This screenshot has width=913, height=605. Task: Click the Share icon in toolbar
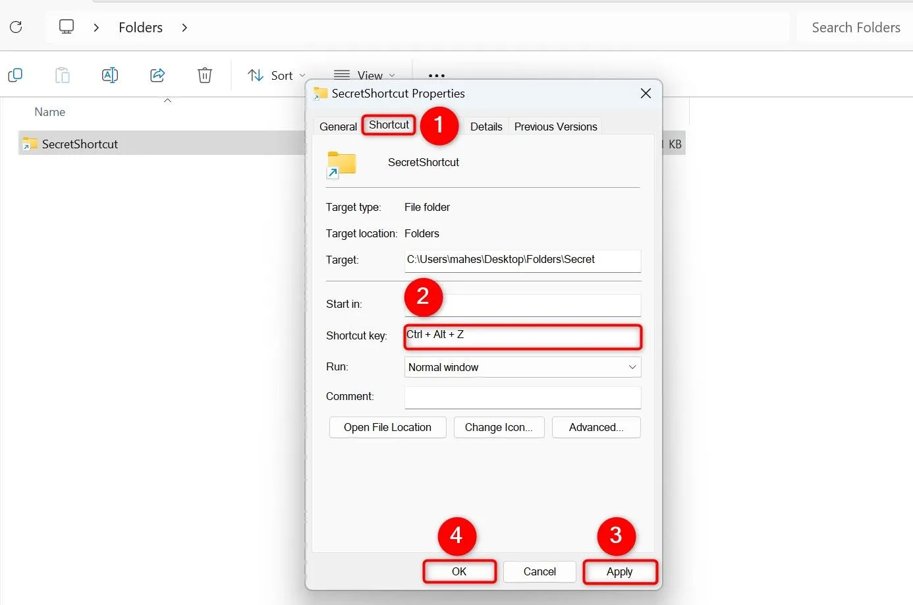point(157,75)
